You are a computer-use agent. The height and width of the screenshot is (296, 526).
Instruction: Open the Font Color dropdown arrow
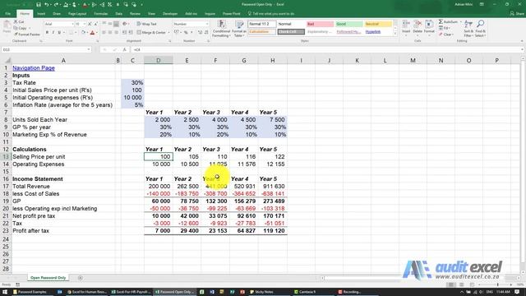[x=97, y=33]
